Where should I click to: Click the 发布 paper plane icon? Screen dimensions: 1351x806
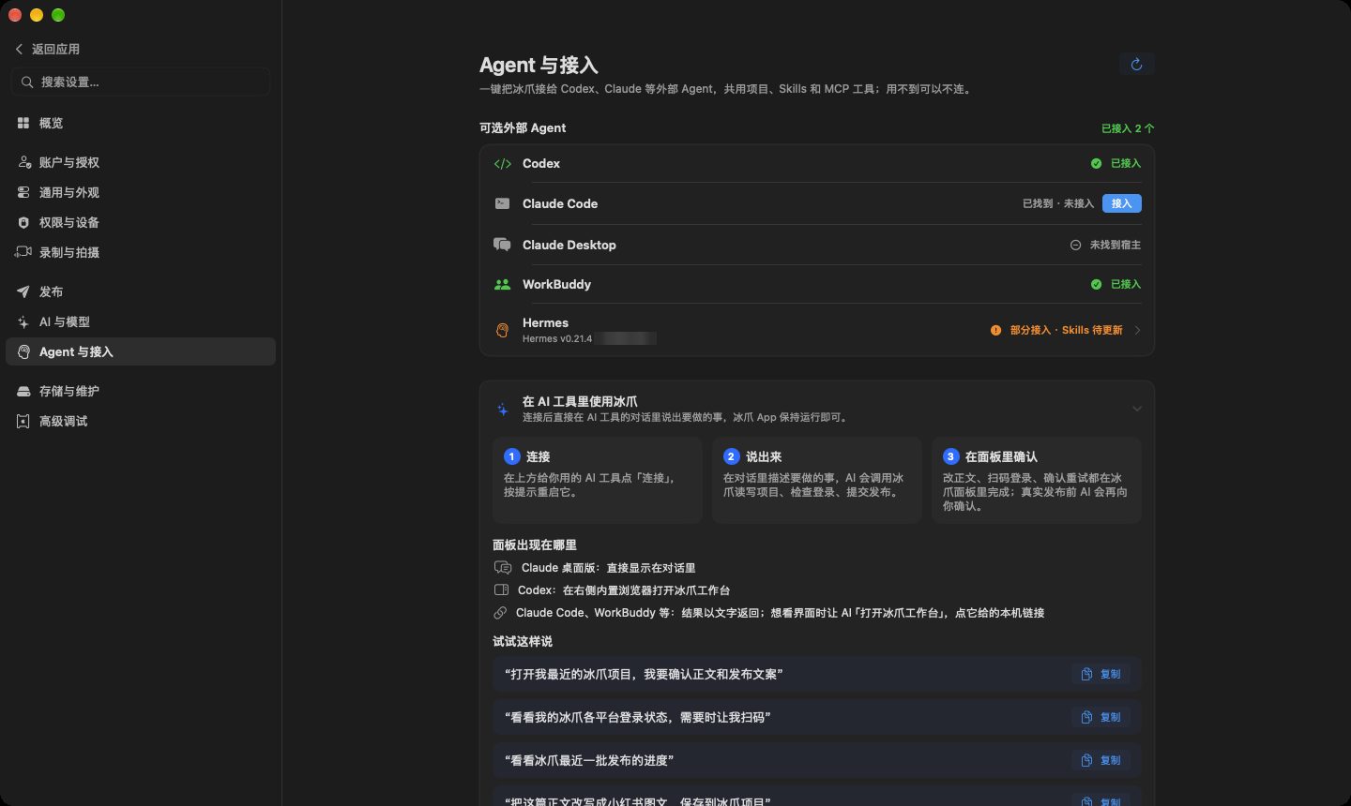click(x=23, y=291)
